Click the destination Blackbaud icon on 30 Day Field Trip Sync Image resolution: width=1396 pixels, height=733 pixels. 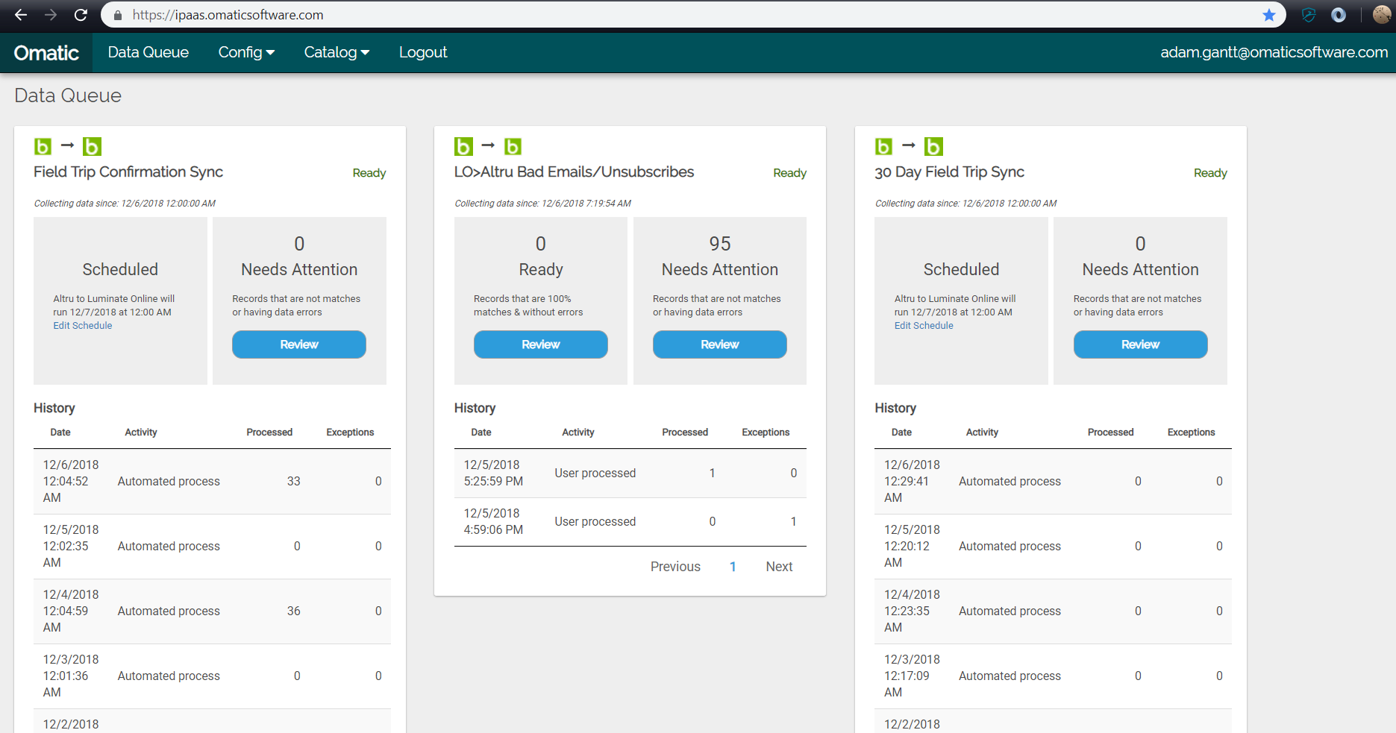[x=933, y=146]
